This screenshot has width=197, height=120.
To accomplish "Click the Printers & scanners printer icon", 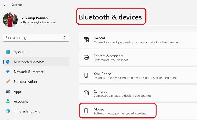I will [x=86, y=57].
